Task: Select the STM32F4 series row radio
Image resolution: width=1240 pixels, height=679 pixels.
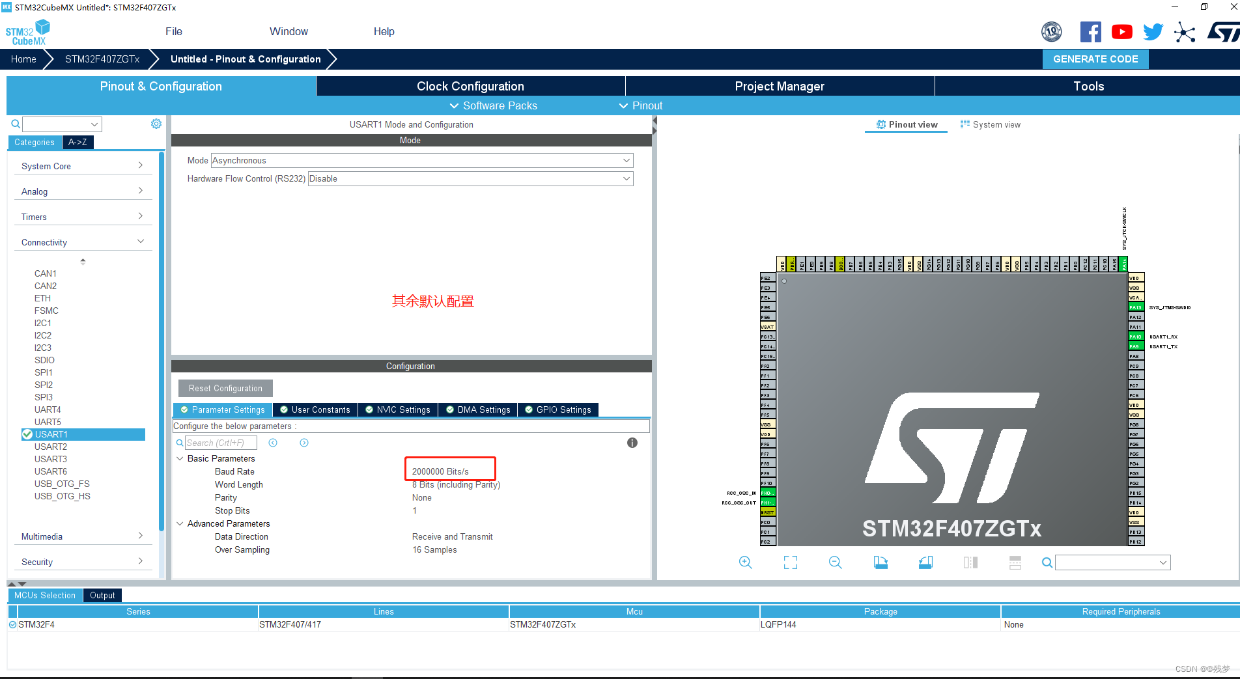Action: tap(12, 624)
